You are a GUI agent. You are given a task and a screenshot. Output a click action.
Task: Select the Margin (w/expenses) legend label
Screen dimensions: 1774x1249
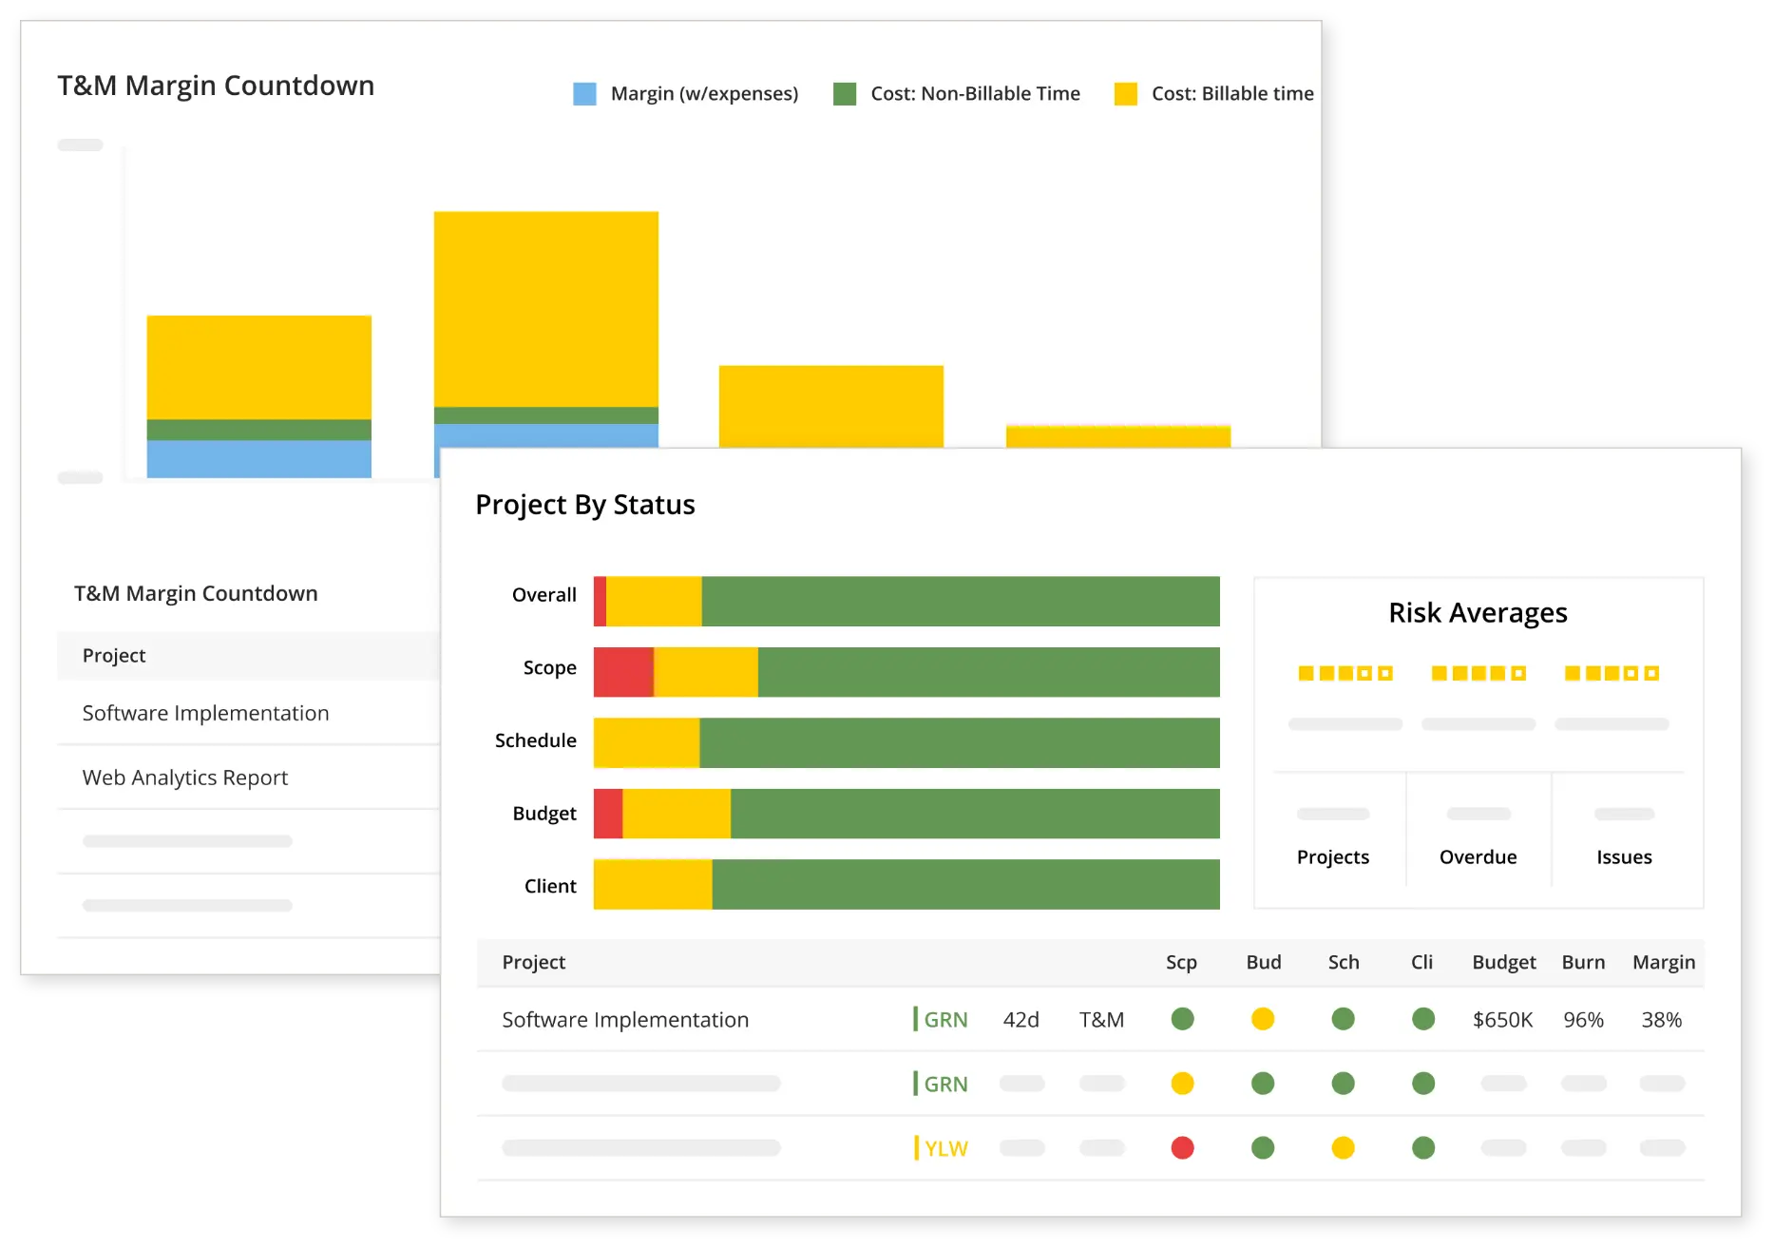click(x=704, y=94)
